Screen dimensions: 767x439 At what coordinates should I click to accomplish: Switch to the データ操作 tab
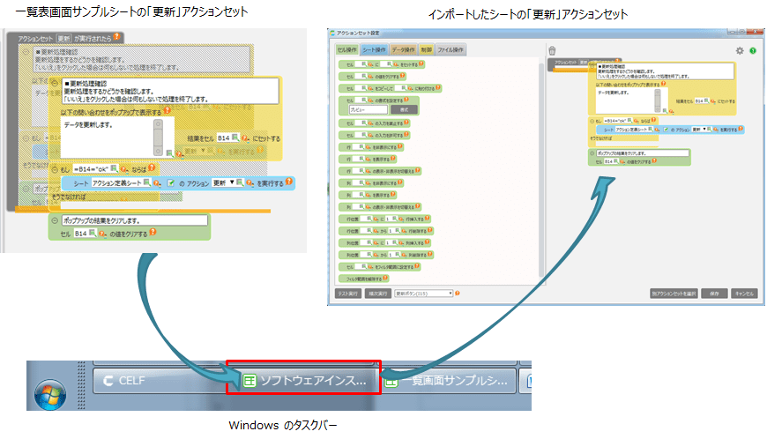point(403,50)
